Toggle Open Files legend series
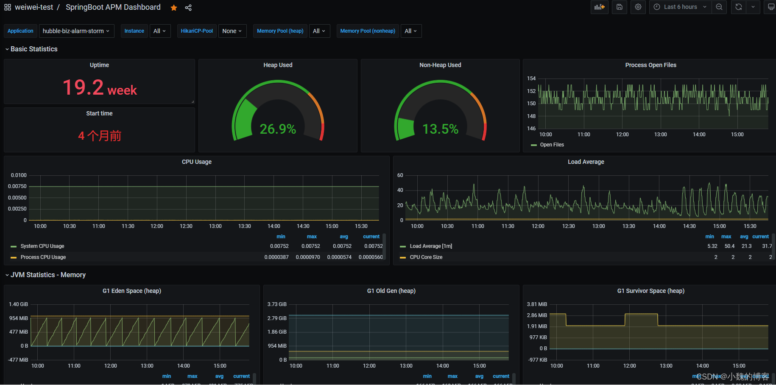 (x=552, y=145)
